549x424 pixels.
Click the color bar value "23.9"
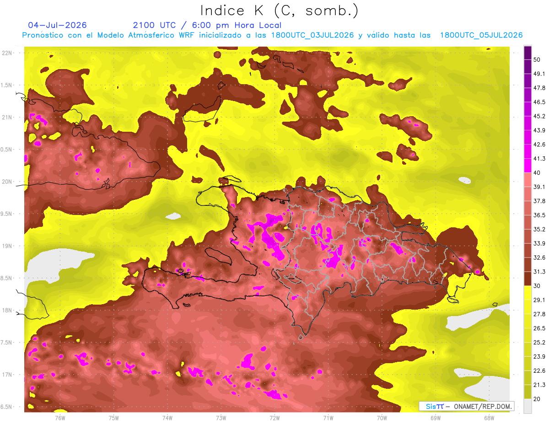(x=539, y=356)
